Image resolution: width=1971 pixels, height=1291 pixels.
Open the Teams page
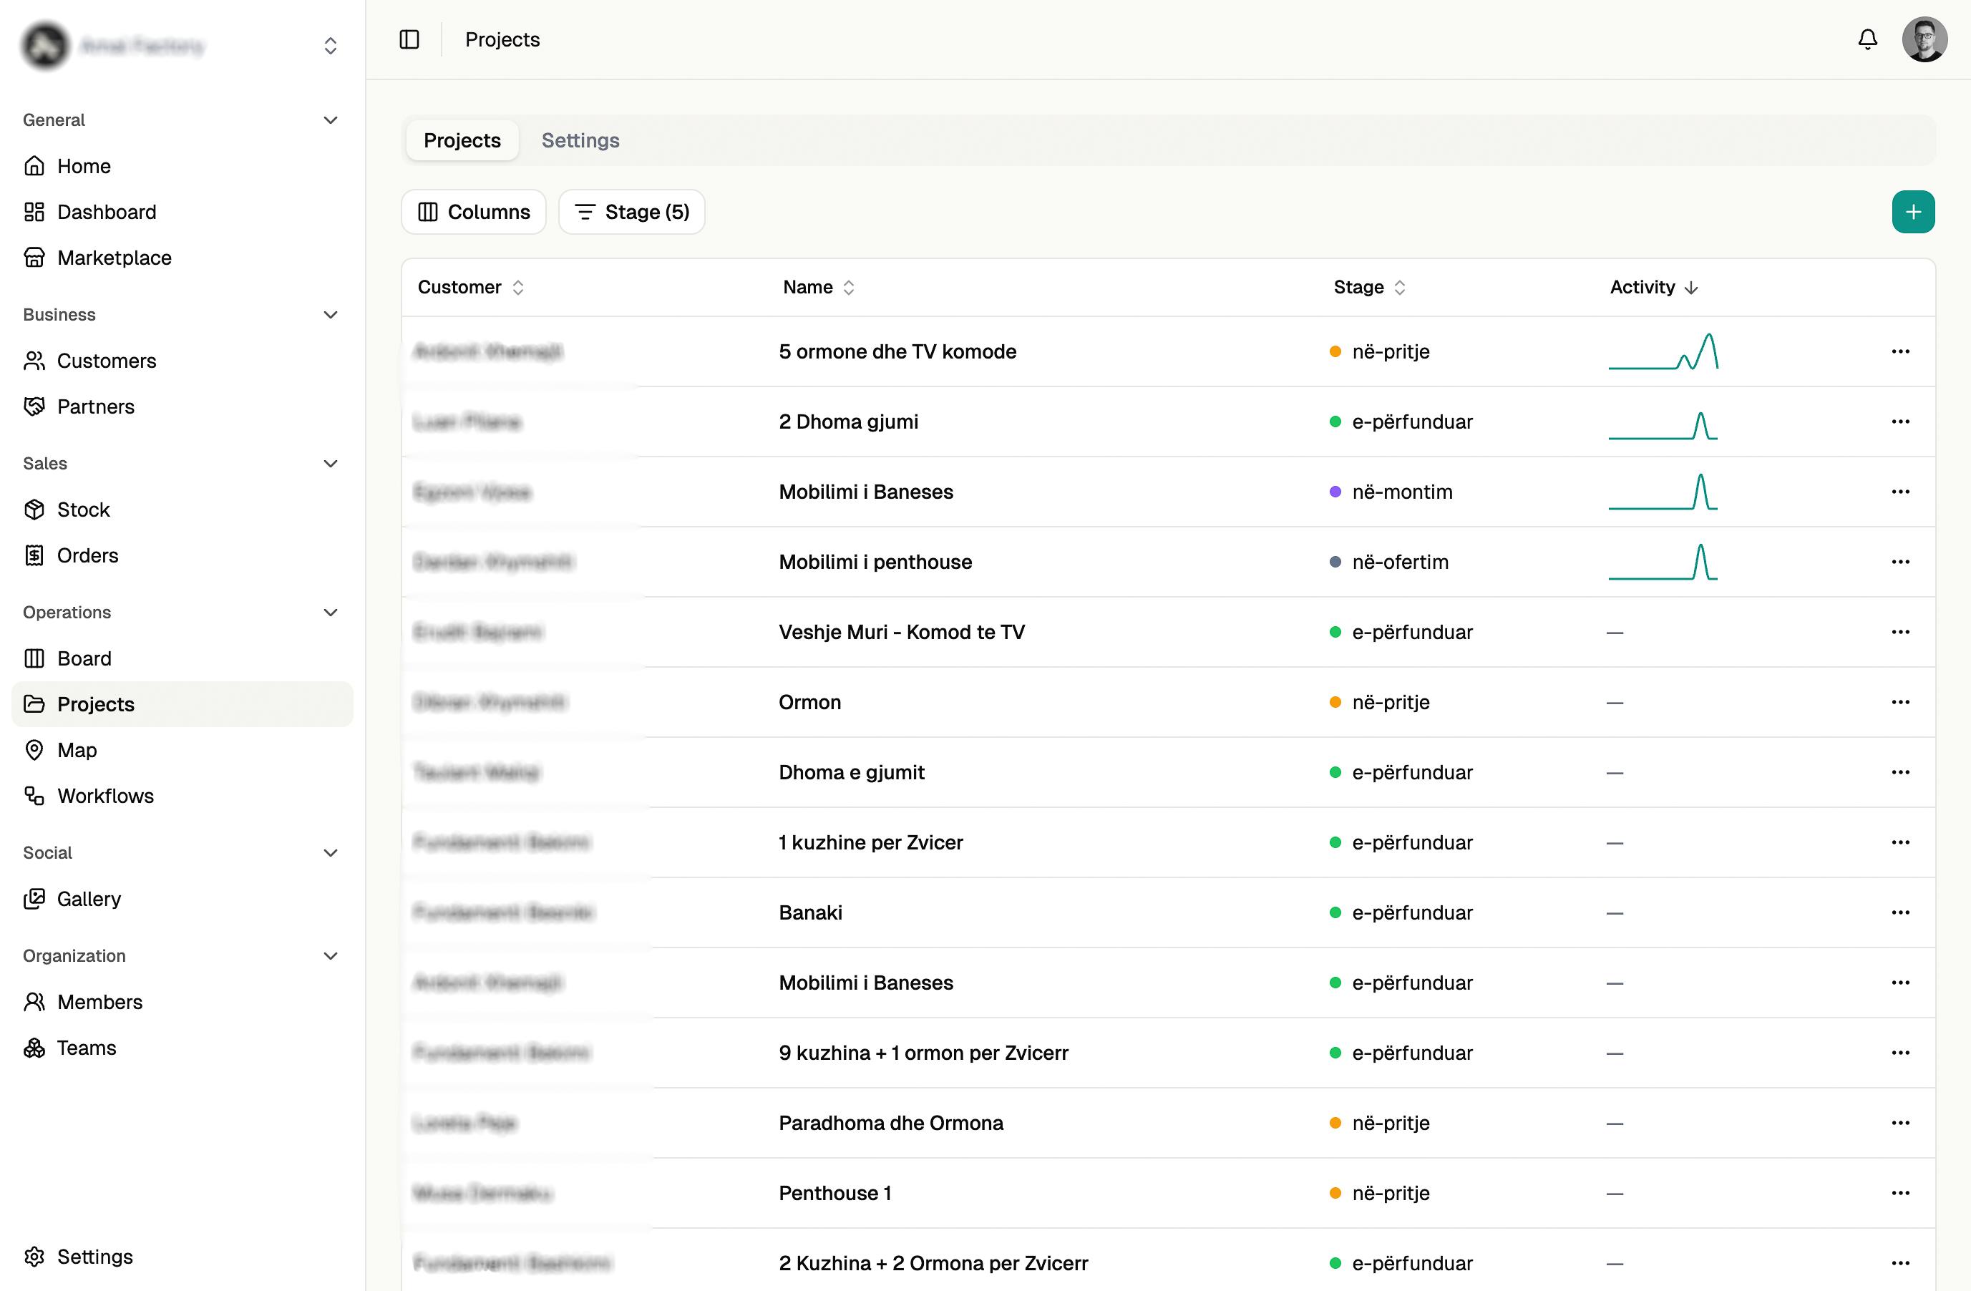182,1048
